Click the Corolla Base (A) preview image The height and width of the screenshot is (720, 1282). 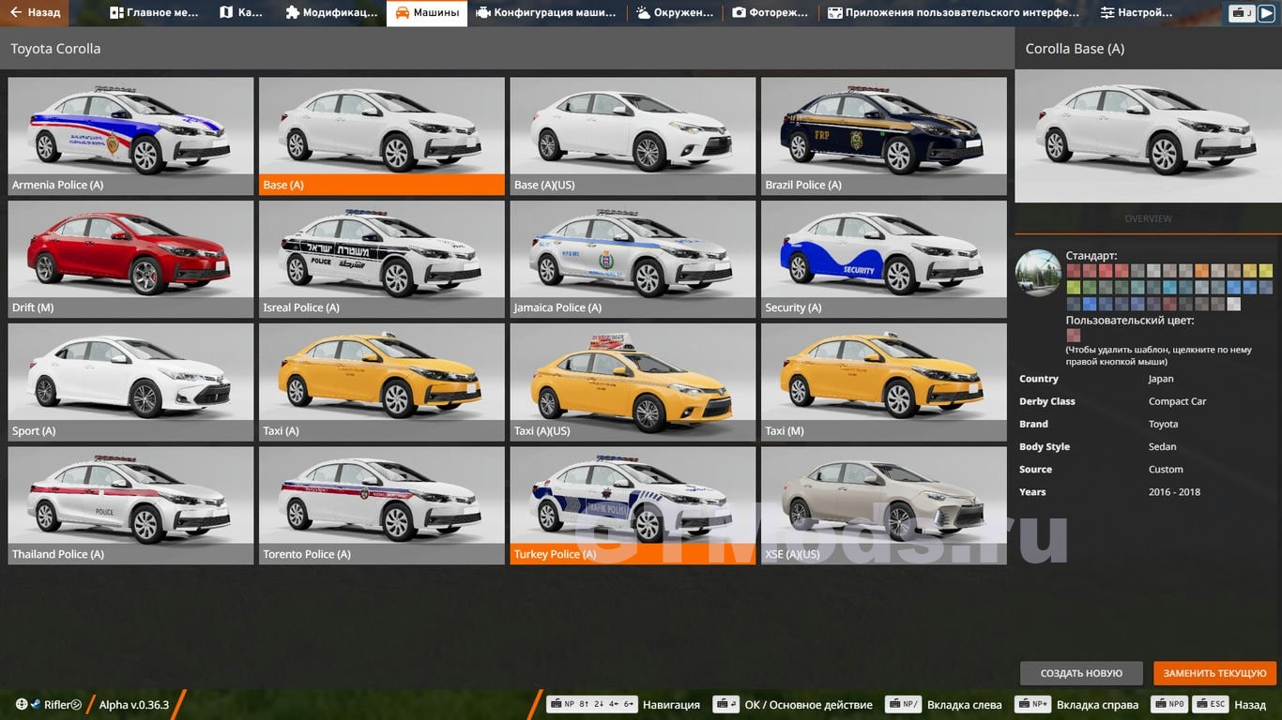(x=1148, y=136)
